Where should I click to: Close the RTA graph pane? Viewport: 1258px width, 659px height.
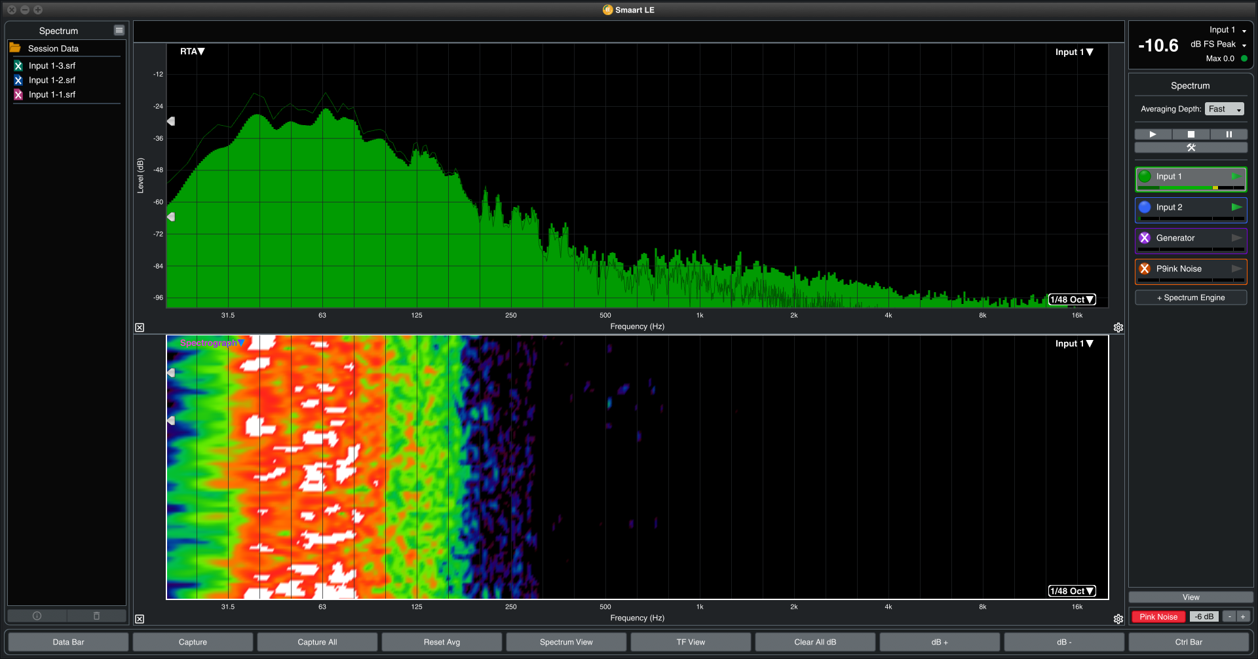[x=140, y=328]
